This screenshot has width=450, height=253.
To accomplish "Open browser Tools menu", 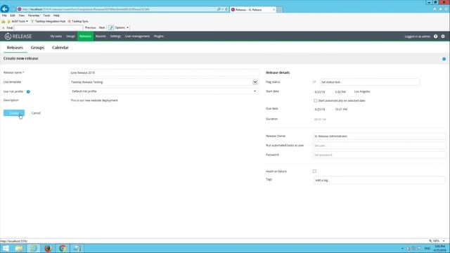I will point(46,15).
